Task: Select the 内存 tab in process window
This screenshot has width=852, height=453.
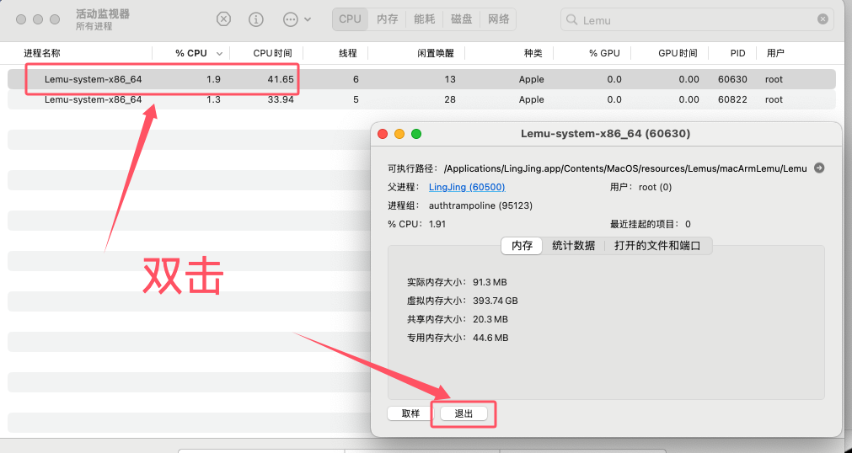Action: tap(522, 246)
